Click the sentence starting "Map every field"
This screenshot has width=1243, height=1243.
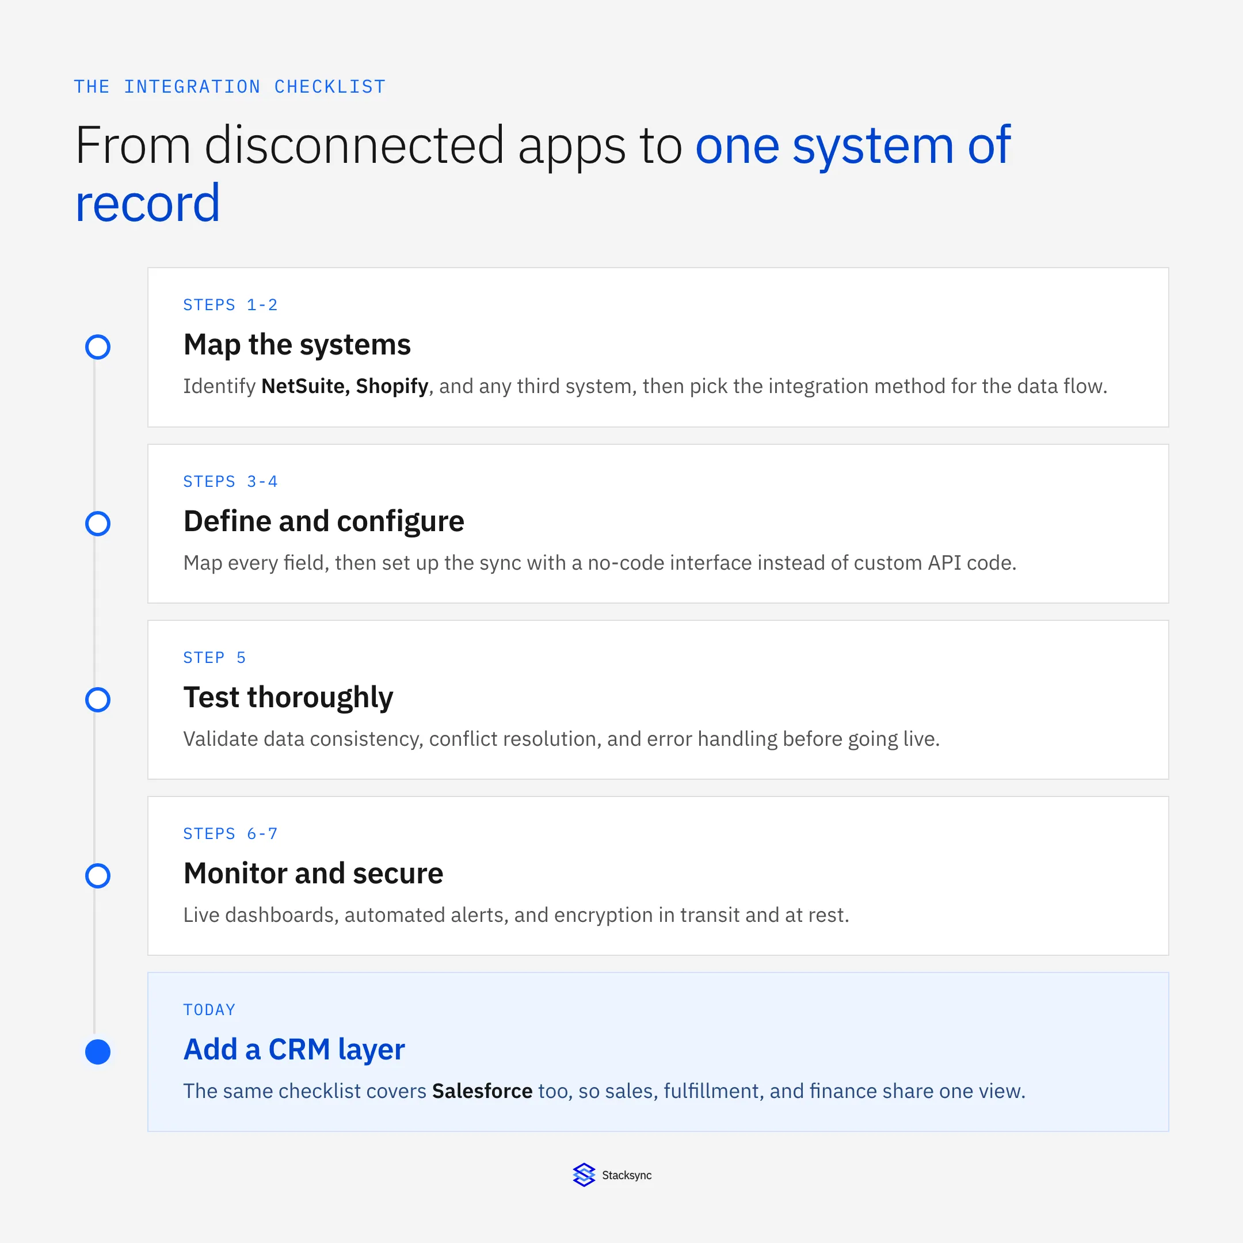(600, 563)
